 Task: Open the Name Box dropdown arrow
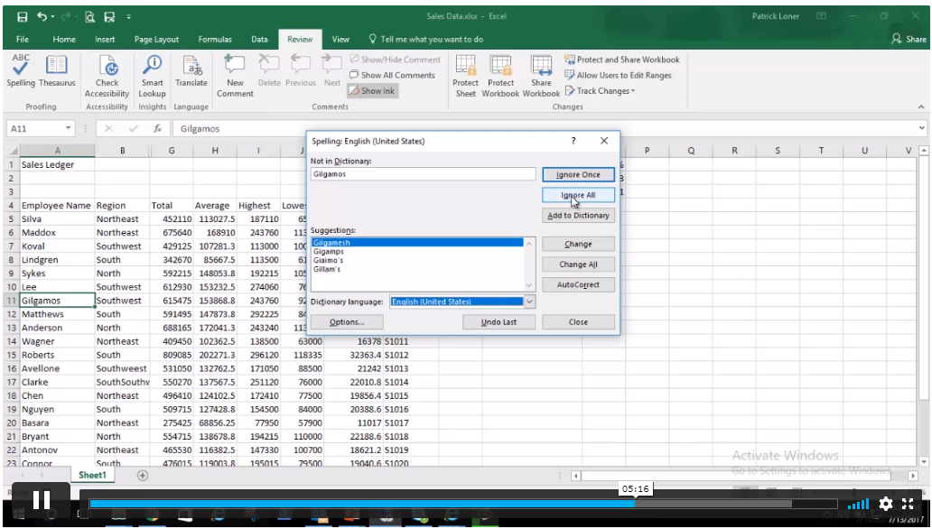[x=69, y=128]
